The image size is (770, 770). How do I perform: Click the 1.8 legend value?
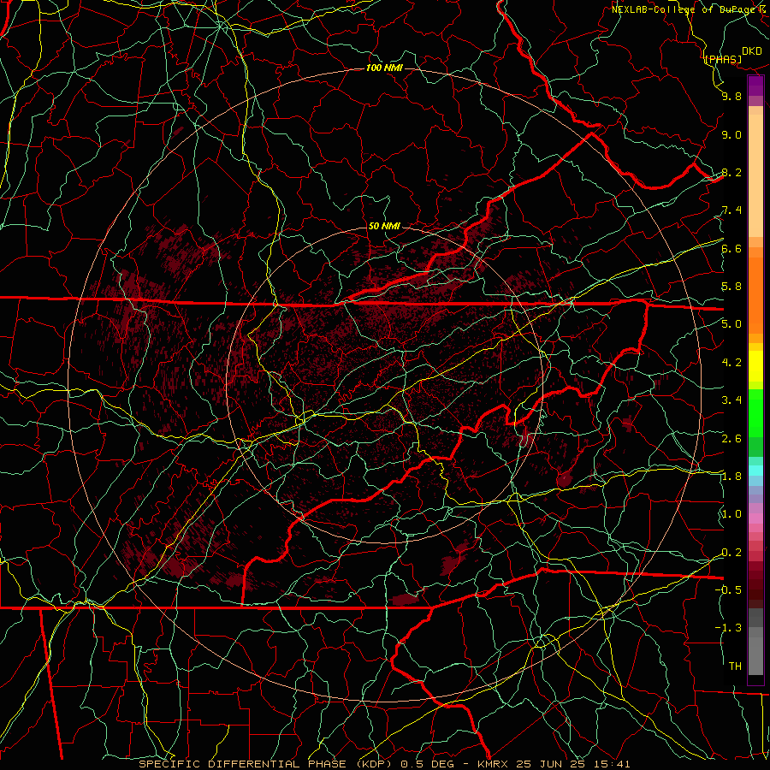click(x=731, y=477)
